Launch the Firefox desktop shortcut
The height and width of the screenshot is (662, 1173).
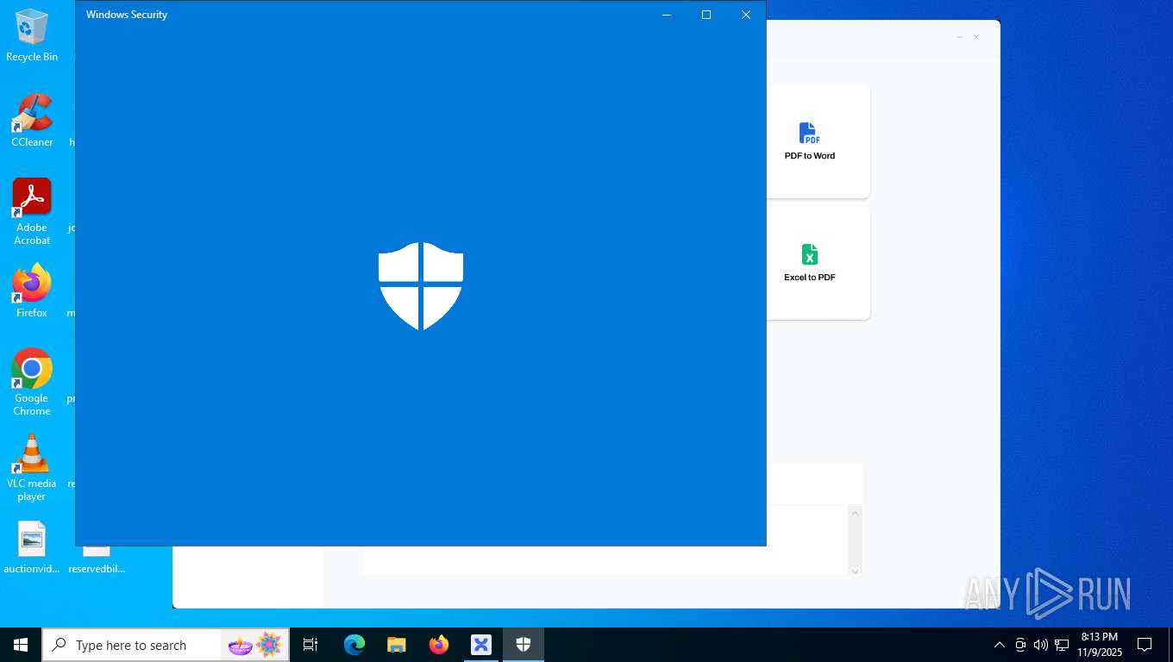32,291
